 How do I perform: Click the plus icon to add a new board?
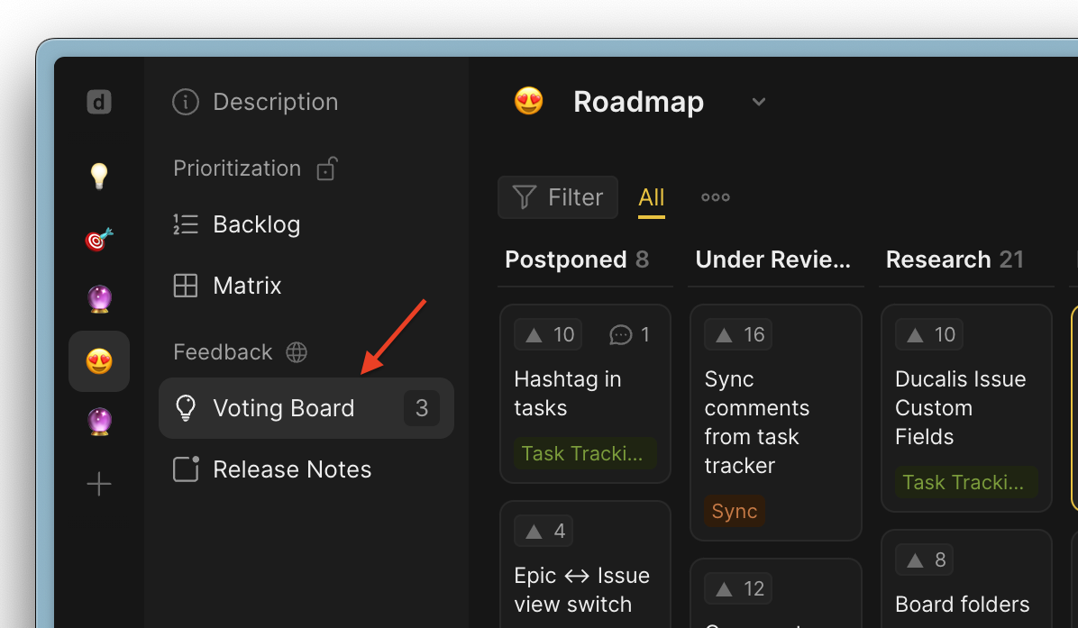point(99,484)
